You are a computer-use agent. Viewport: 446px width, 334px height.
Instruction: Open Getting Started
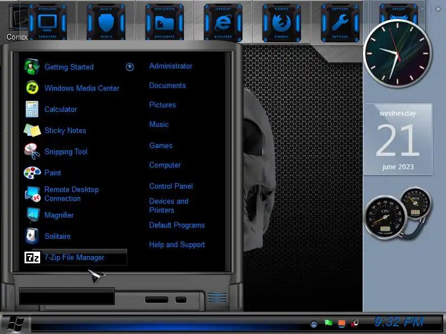coord(69,67)
